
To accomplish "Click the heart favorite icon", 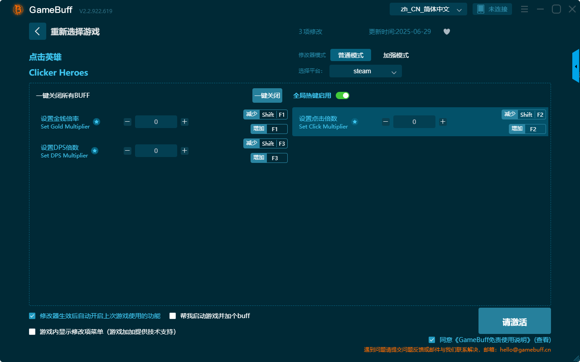I will tap(446, 32).
